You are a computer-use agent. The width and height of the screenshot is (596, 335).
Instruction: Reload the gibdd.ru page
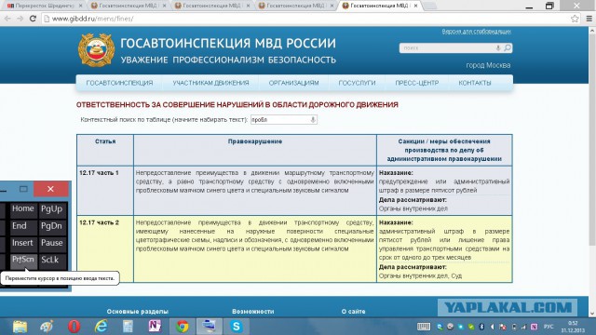click(33, 19)
